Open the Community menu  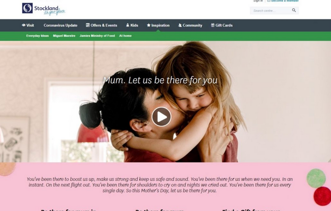190,25
